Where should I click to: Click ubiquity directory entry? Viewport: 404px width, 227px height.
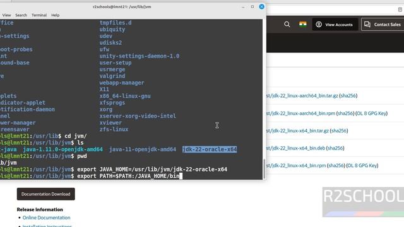[x=112, y=30]
